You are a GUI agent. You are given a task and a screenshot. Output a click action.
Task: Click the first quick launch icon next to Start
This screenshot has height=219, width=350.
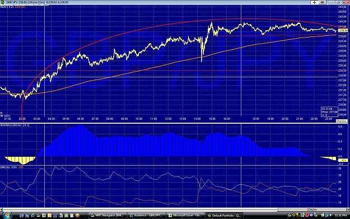pos(21,216)
